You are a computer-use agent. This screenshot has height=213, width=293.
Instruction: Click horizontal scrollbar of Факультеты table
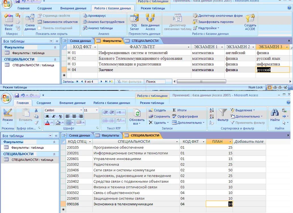point(201,82)
